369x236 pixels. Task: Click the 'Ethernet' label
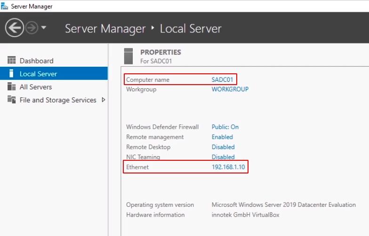(137, 167)
